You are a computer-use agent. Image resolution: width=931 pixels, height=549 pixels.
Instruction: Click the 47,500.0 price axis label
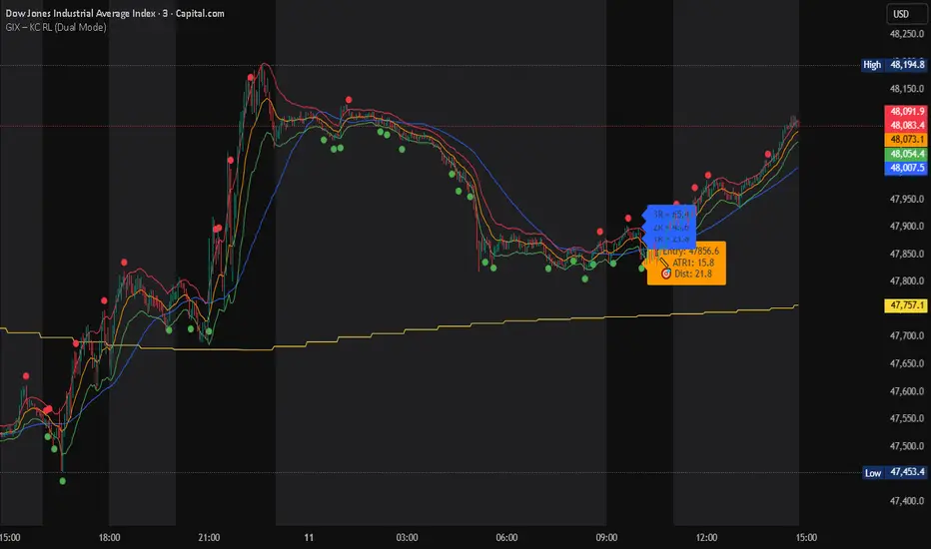tap(907, 446)
